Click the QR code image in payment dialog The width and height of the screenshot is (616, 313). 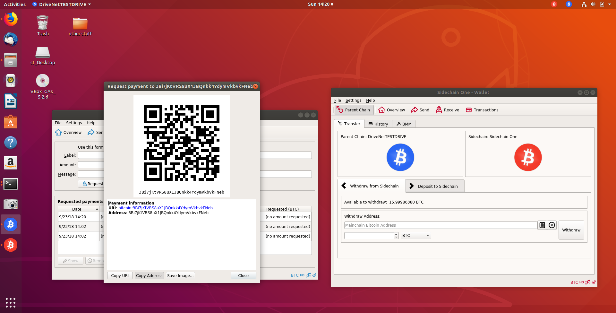(182, 143)
